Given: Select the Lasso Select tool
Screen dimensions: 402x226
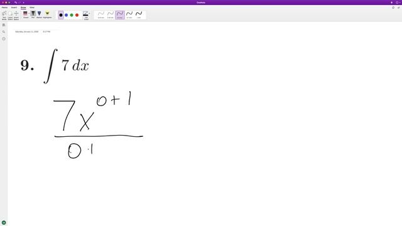Looking at the screenshot, I should coord(10,15).
